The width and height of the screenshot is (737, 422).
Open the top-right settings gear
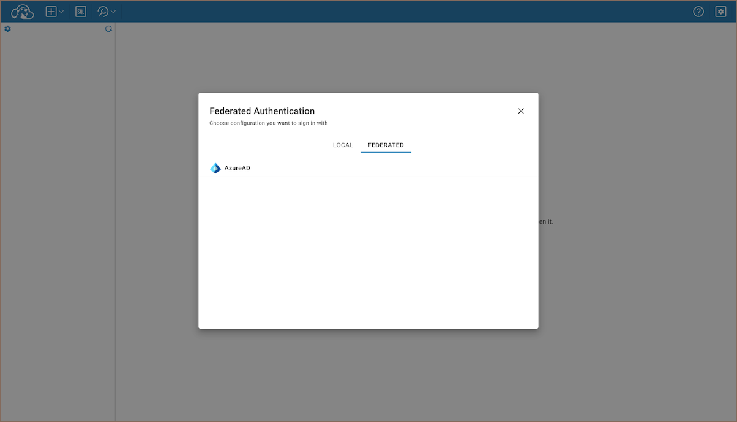point(720,12)
